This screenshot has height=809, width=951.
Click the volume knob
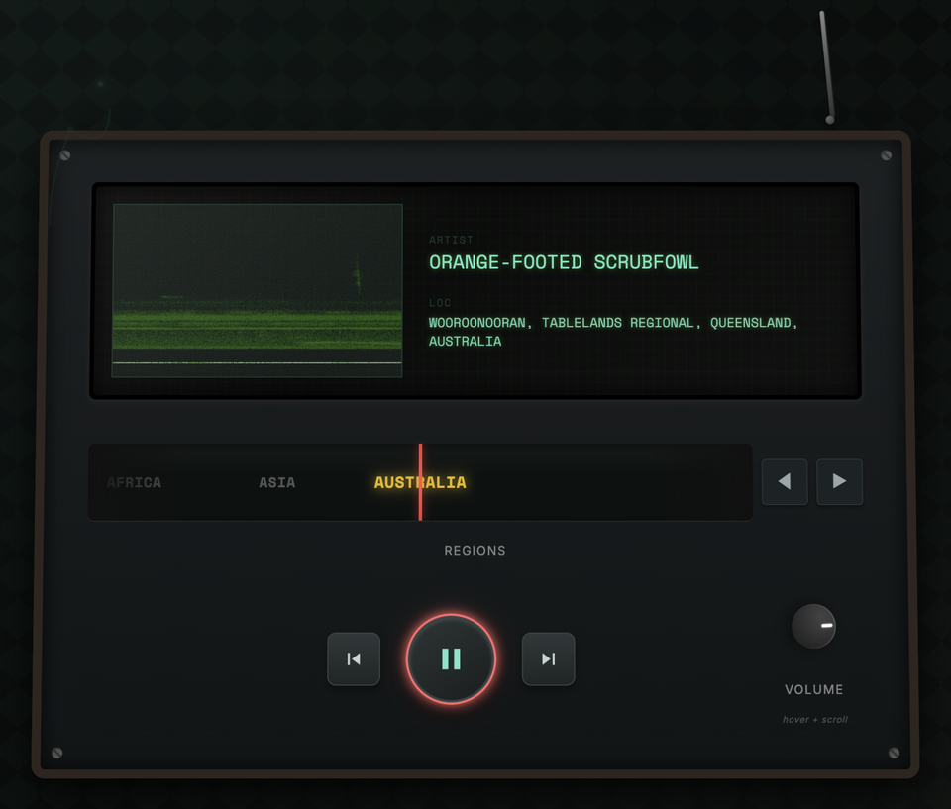[813, 626]
